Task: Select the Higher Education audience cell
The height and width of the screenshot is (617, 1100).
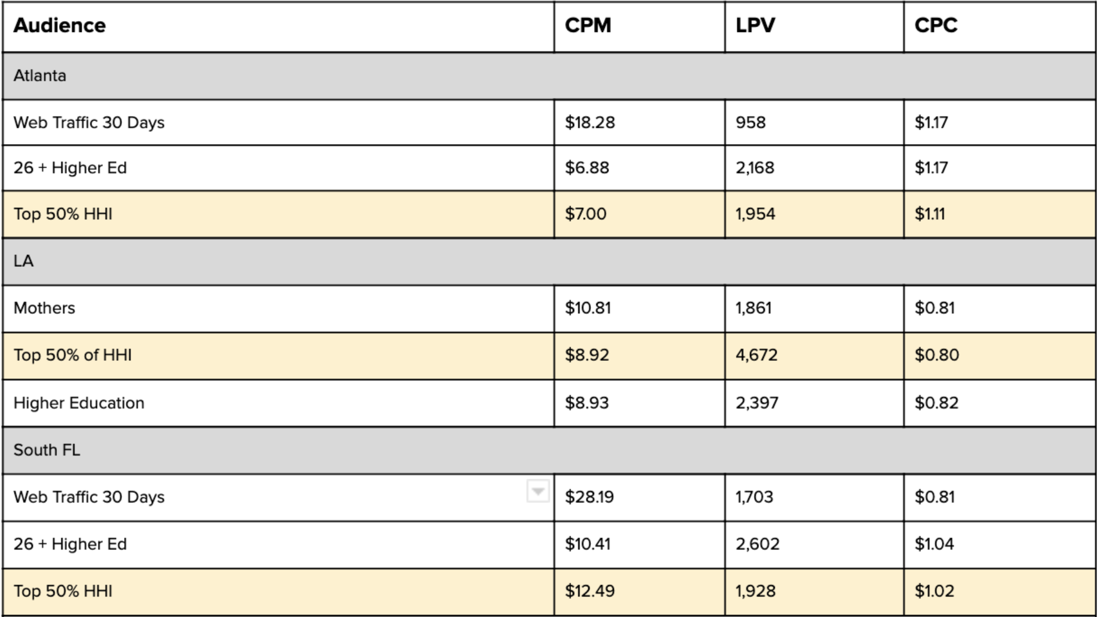Action: coord(79,403)
